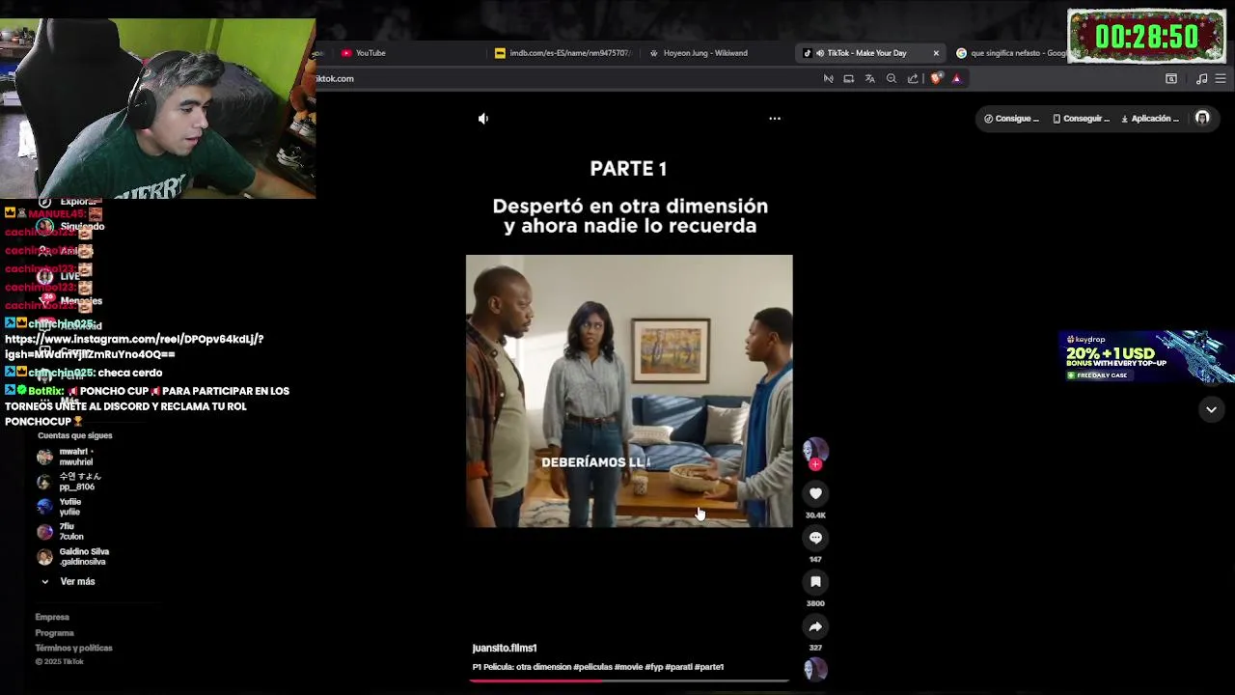Screen dimensions: 1235x695
Task: Click the 'PARTE 1' video title text
Action: [x=628, y=169]
